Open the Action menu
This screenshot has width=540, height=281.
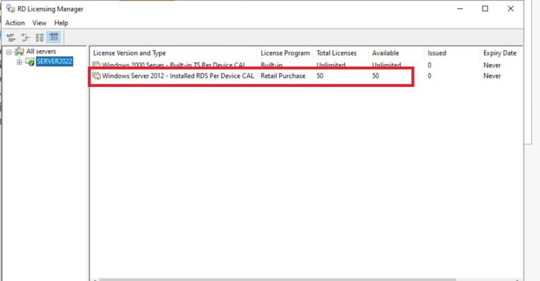15,23
